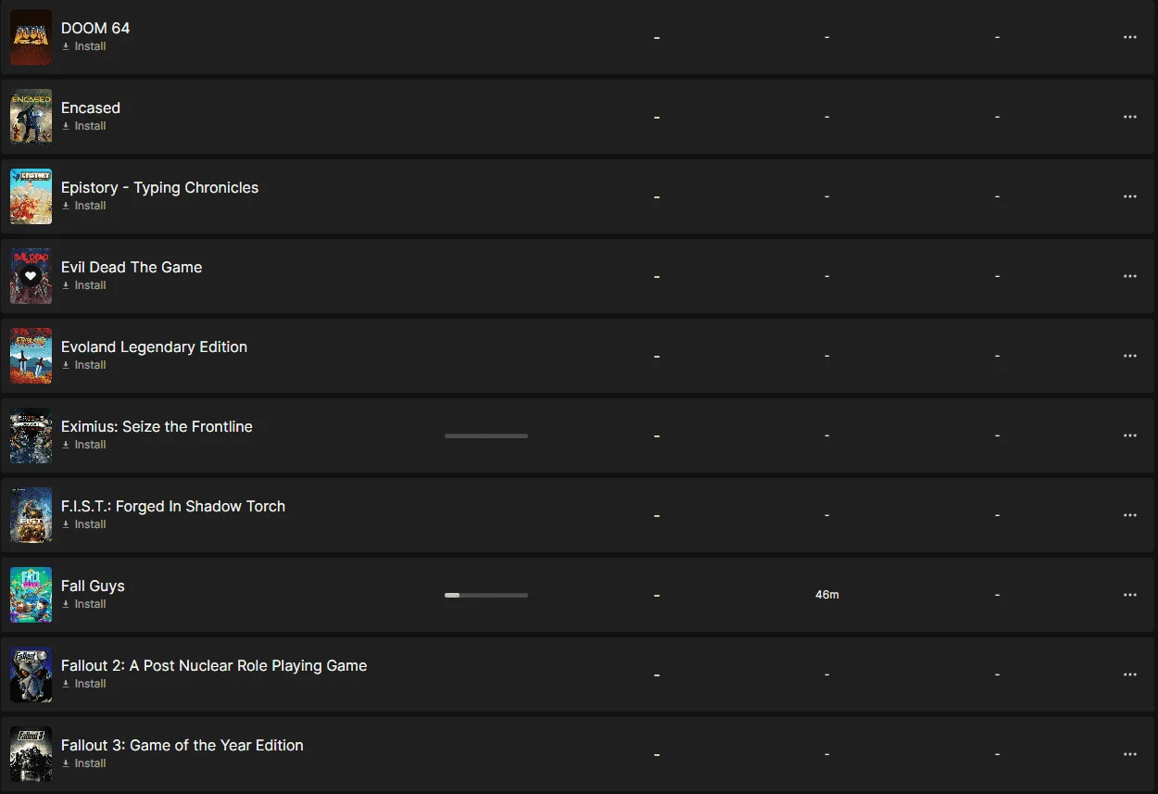Click the F.I.S.T. Forged In Shadow Torch thumbnail

[31, 515]
